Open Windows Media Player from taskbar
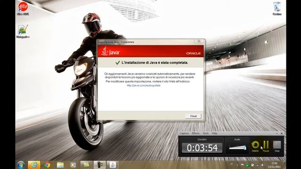Screen dimensions: 301x169 (73, 165)
